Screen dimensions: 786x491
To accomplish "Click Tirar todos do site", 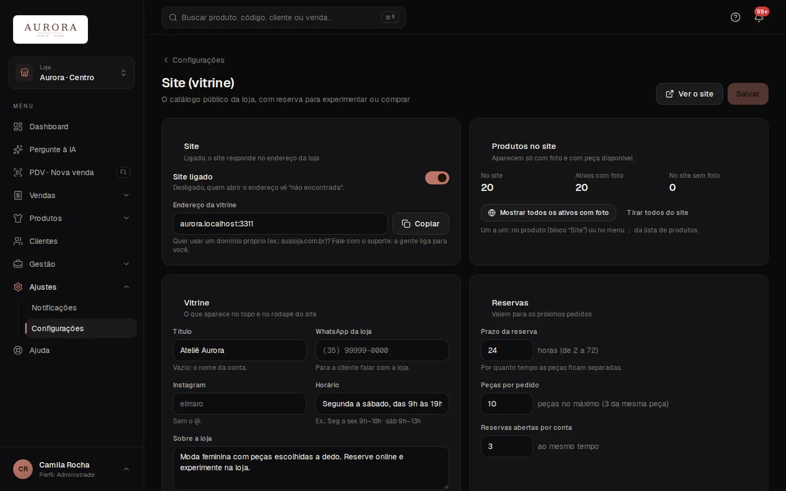I will (658, 213).
